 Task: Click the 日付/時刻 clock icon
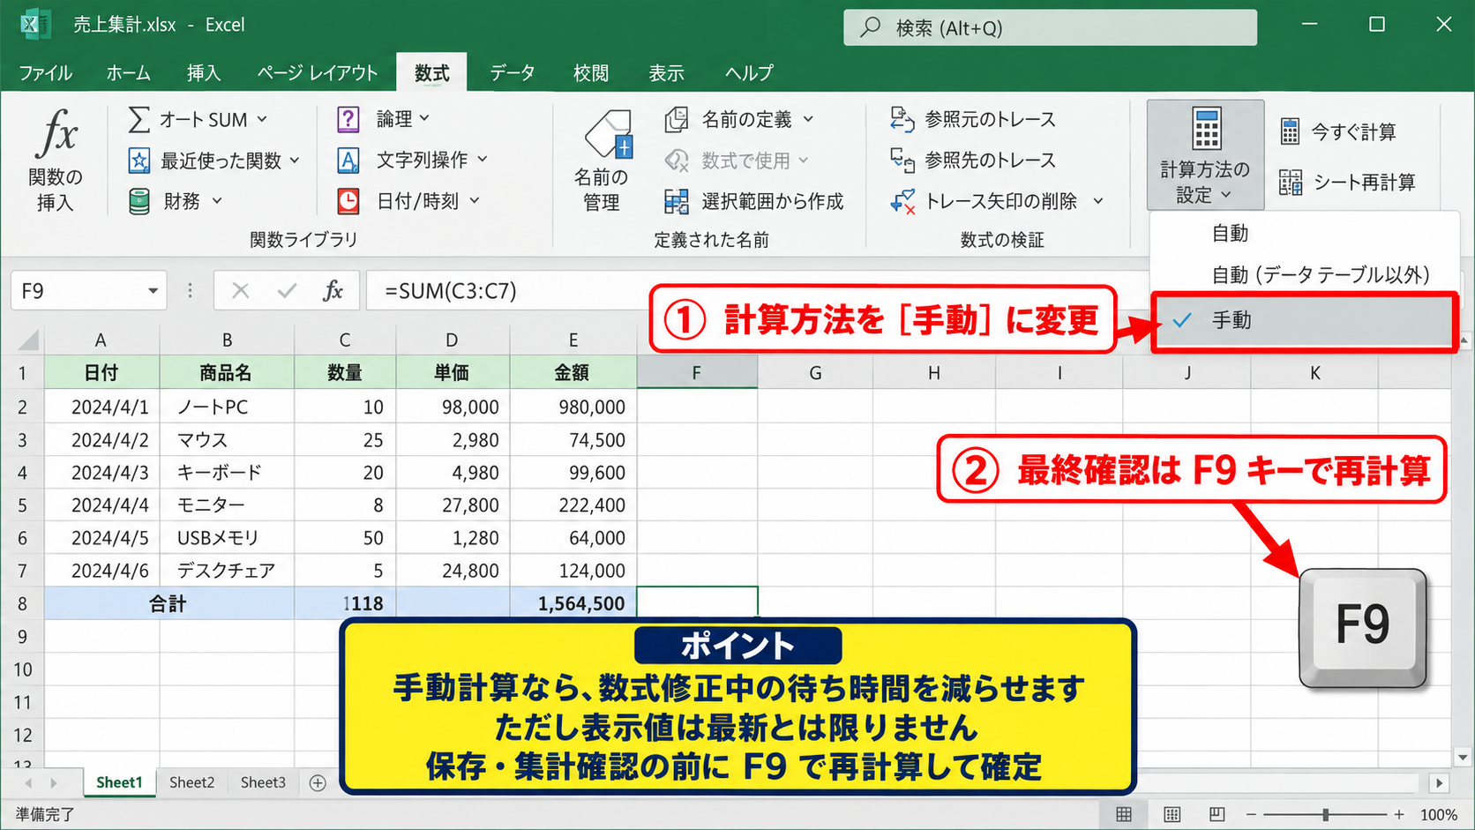point(348,202)
